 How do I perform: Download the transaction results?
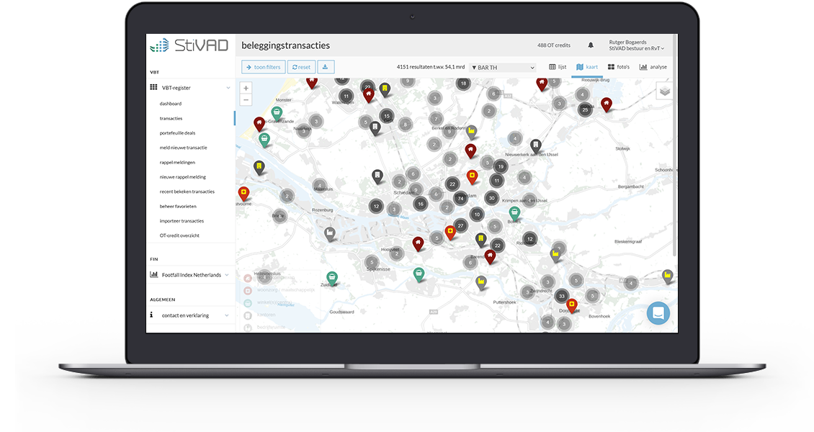(326, 67)
